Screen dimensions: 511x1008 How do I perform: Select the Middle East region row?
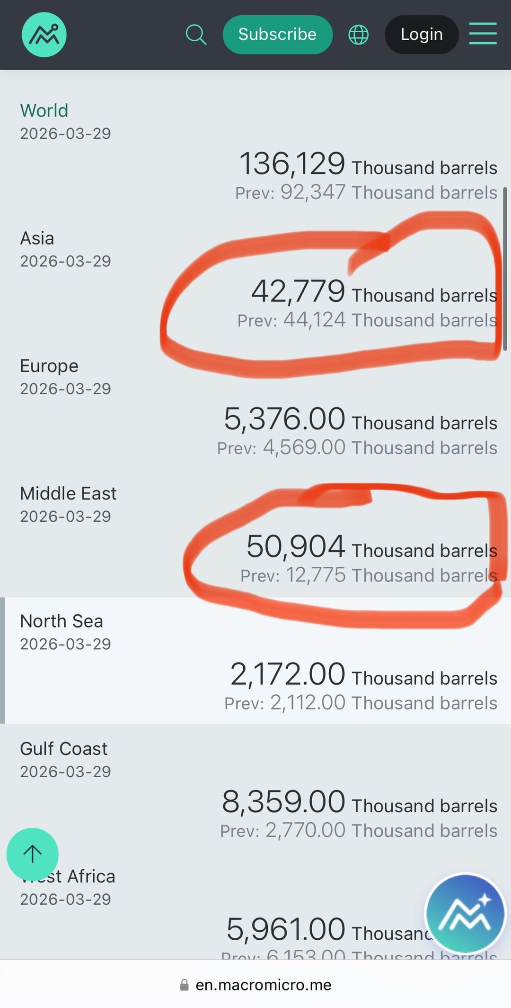coord(68,493)
